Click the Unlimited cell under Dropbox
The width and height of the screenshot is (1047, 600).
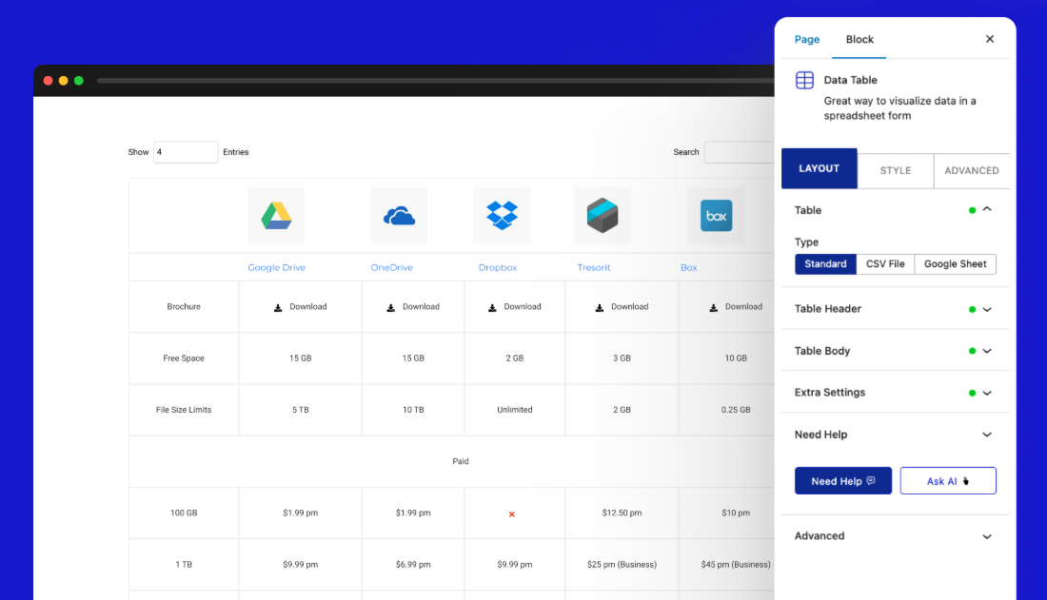tap(515, 410)
